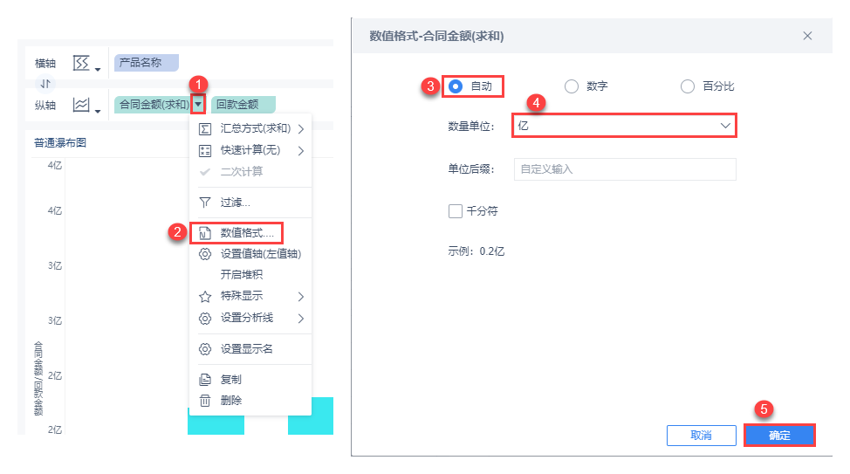The image size is (850, 474).
Task: Open the 横轴 chart type icon
Action: [81, 63]
